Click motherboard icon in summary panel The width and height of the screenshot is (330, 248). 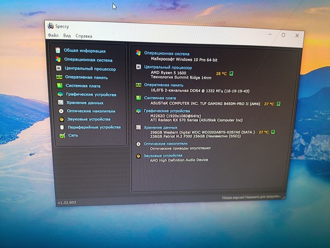(x=138, y=98)
